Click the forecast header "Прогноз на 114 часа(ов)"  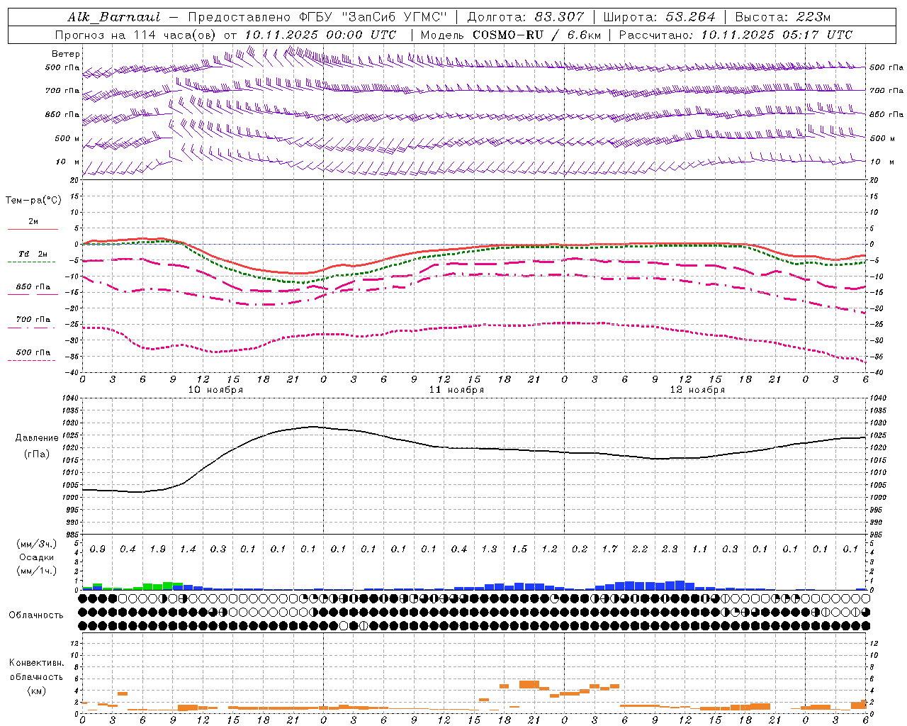click(x=137, y=35)
